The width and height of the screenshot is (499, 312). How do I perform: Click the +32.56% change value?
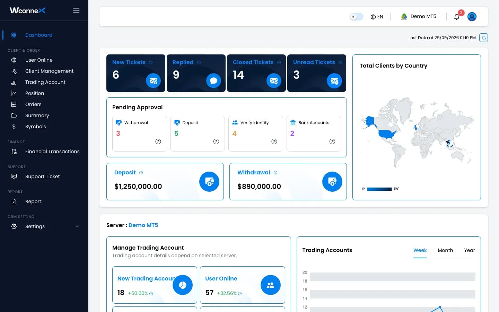pos(227,293)
